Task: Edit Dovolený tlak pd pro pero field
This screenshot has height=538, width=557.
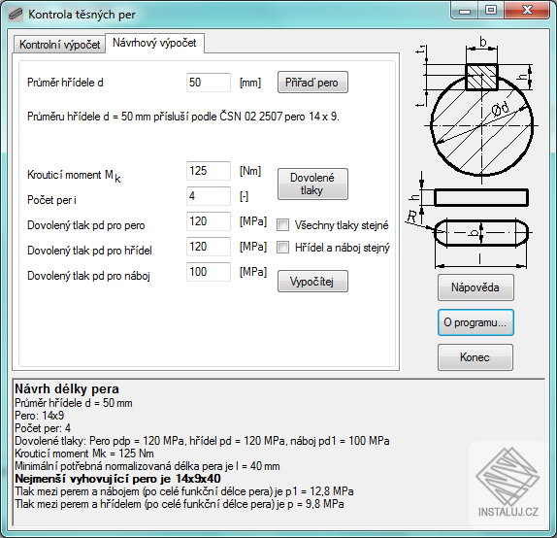Action: (x=209, y=221)
